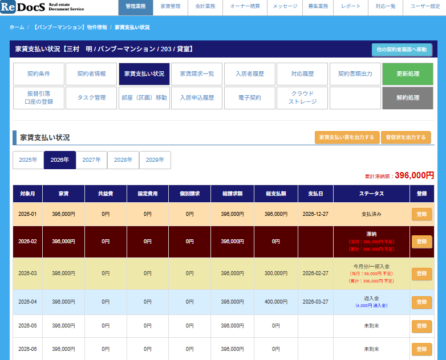Screen dimensions: 446x360
Task: Go to ホーム breadcrumb link
Action: point(17,27)
